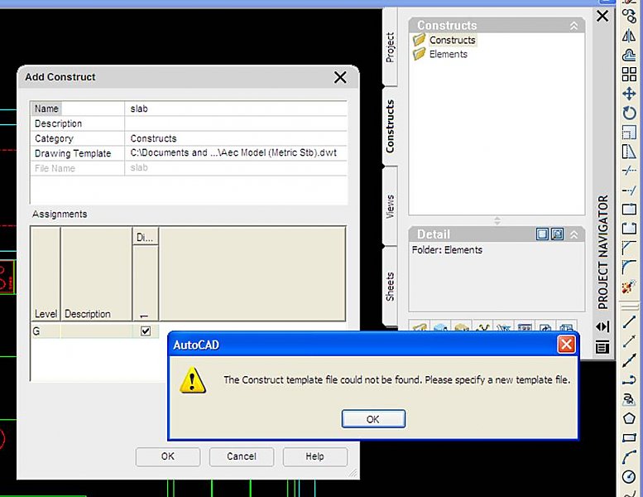Select the Break tool
Screen dimensions: 643x497
pos(629,228)
